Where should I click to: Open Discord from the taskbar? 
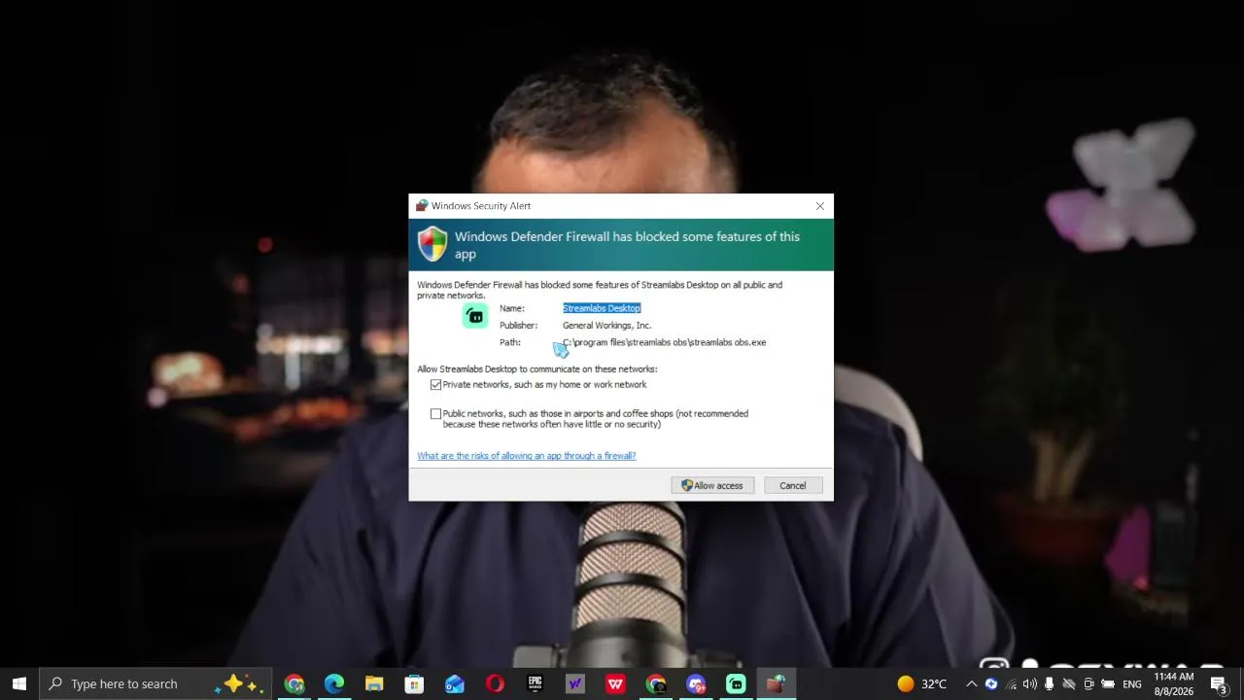click(696, 683)
